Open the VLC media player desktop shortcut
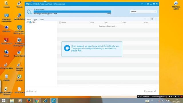 pos(6,66)
